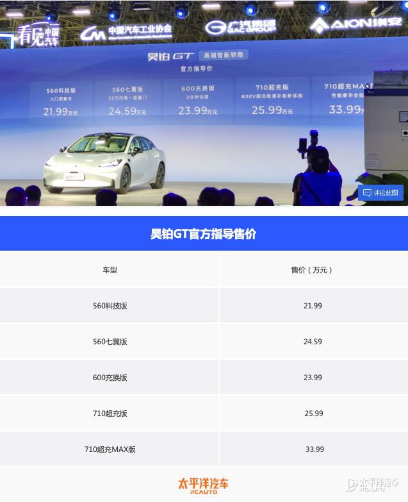This screenshot has width=408, height=502.
Task: Select the 车型 column header
Action: point(110,269)
